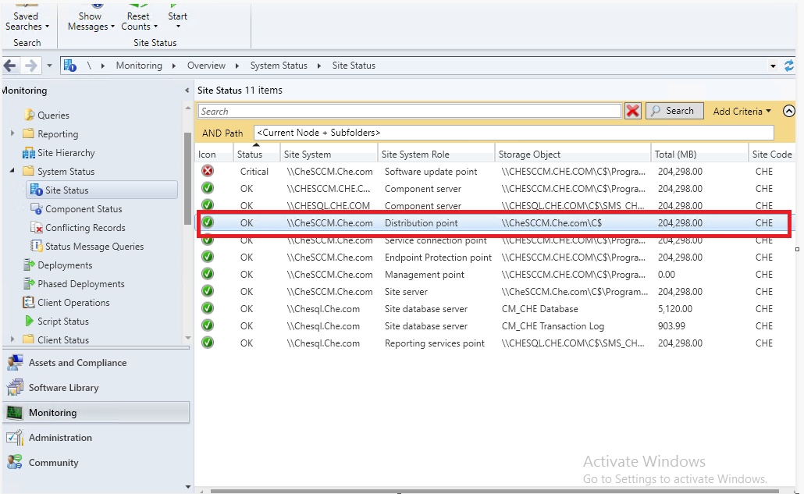Go forward using the navigation arrow
This screenshot has height=494, width=804.
[30, 65]
